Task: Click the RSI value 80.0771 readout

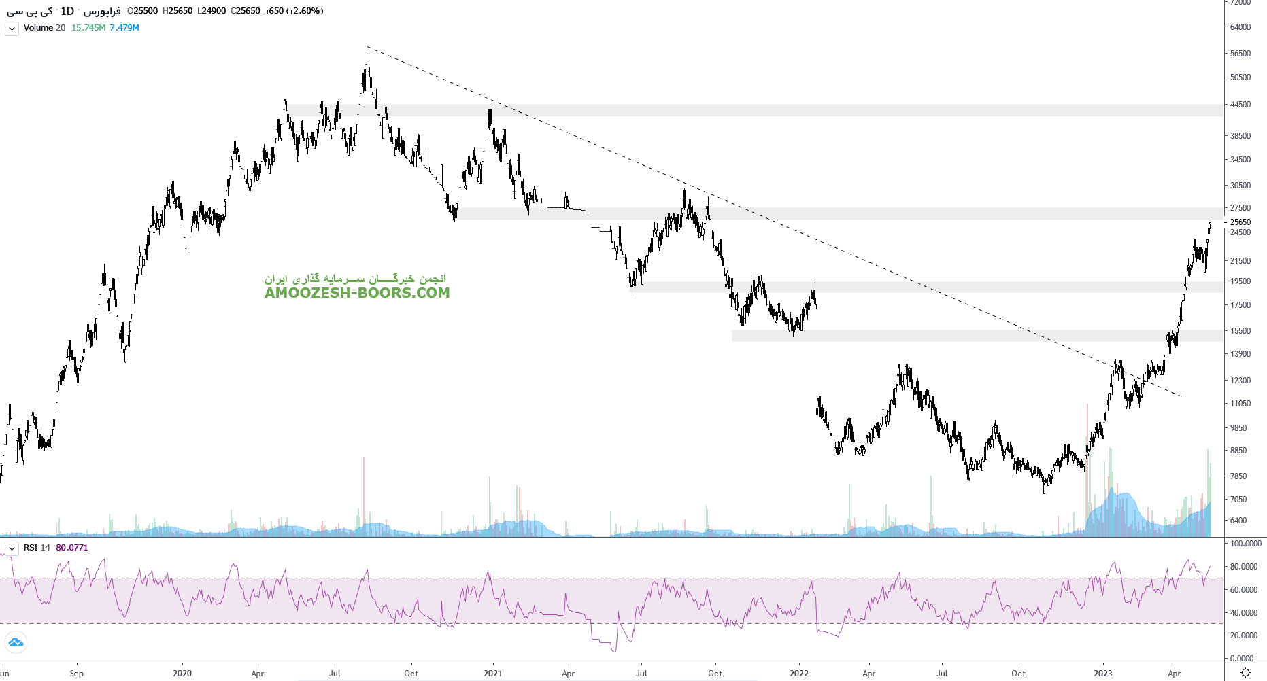Action: point(72,548)
